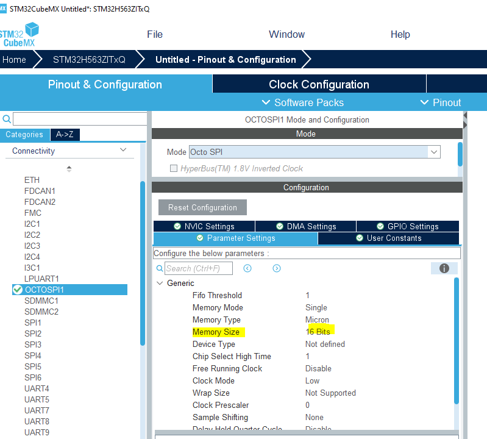
Task: Click Untitled - Pinout & Configuration breadcrumb
Action: click(226, 59)
